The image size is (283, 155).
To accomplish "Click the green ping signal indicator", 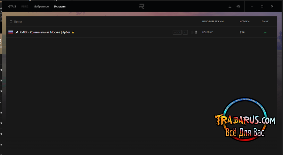I will 265,32.
